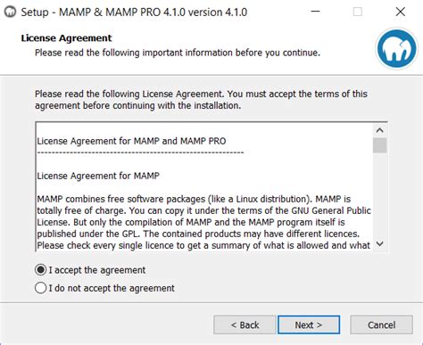This screenshot has height=345, width=423.
Task: Click the bold 'License Agreement' page header
Action: click(x=66, y=38)
